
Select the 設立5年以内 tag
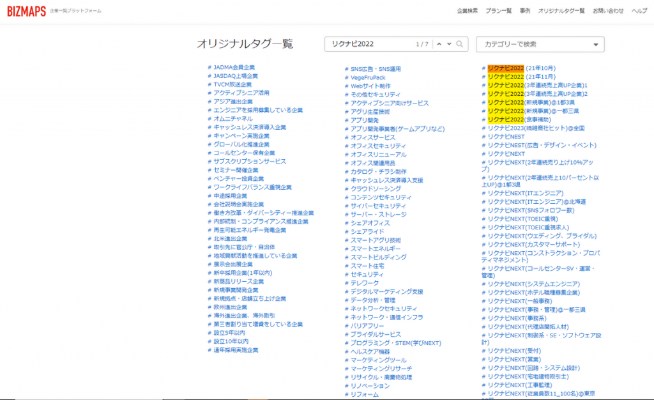[x=229, y=333]
